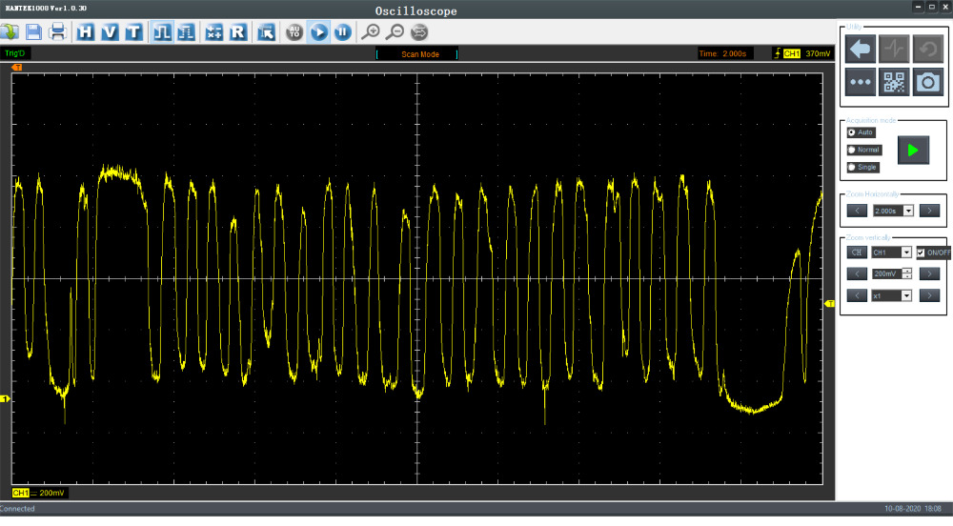Open the math operations tool
Image resolution: width=953 pixels, height=526 pixels.
(213, 31)
